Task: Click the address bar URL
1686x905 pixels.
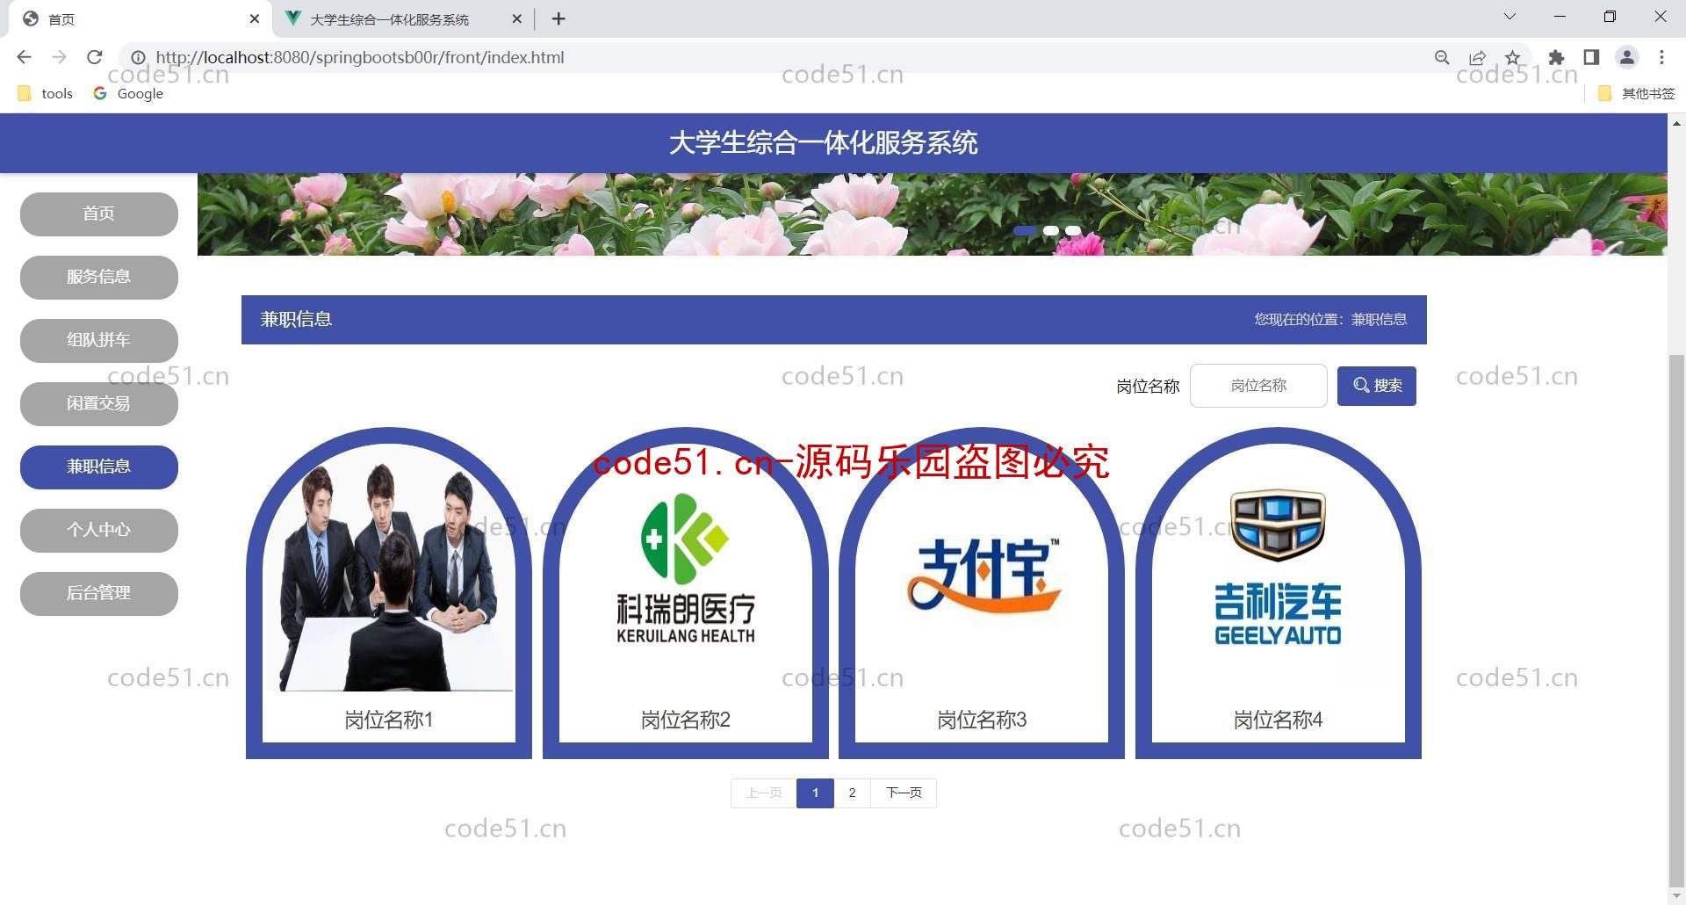Action: pos(360,57)
